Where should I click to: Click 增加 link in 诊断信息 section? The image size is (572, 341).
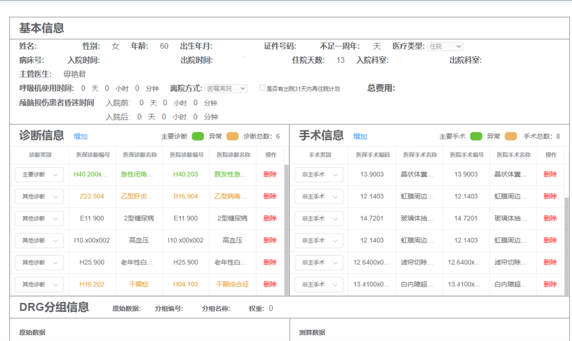coord(81,137)
